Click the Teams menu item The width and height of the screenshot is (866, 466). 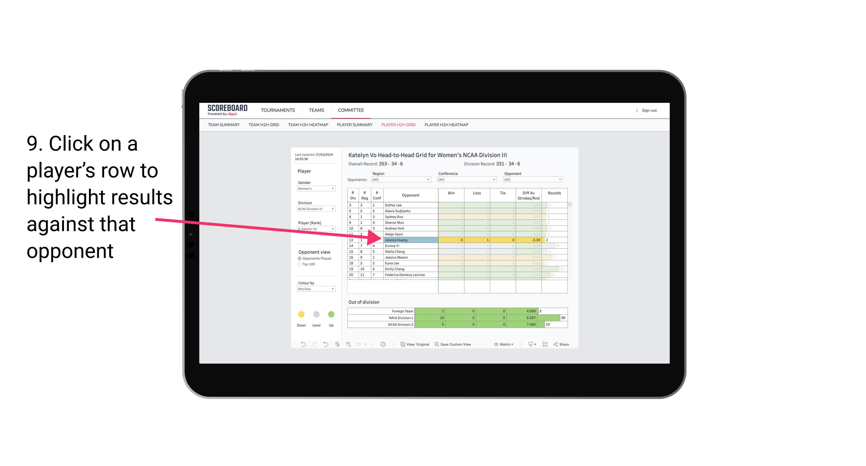316,111
